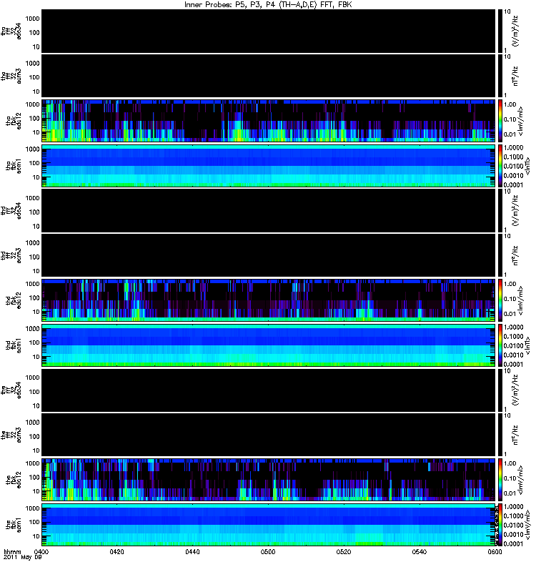Click the 0440 time axis label
Viewport: 536px width, 572px height.
[x=192, y=551]
